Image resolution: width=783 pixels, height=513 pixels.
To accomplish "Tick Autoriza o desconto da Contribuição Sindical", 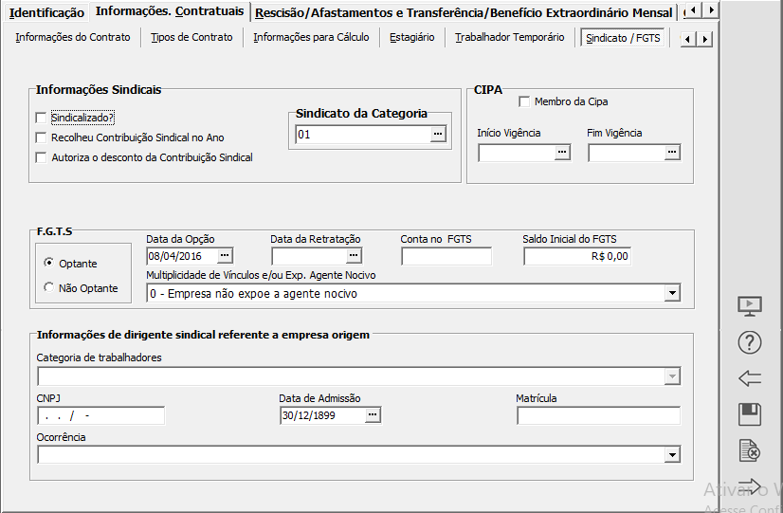I will (41, 157).
